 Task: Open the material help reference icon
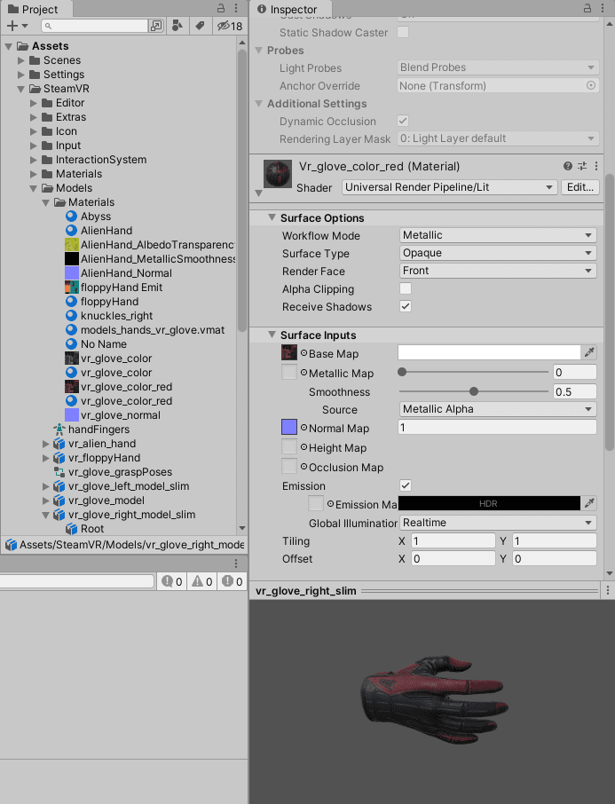tap(568, 167)
